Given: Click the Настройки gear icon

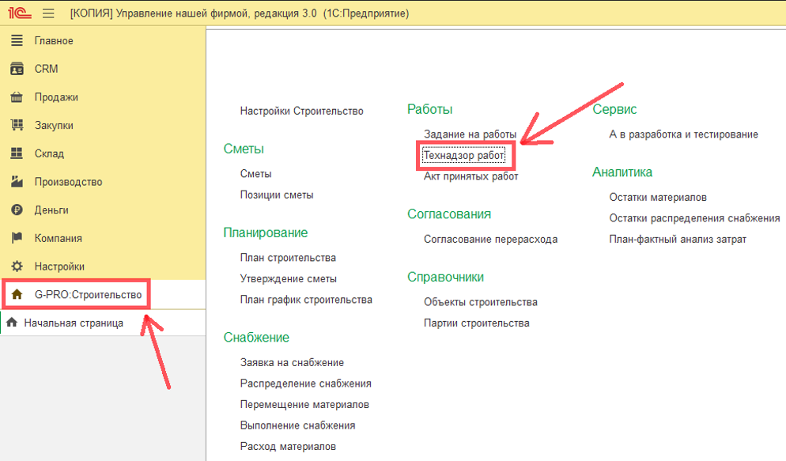Looking at the screenshot, I should coord(17,266).
